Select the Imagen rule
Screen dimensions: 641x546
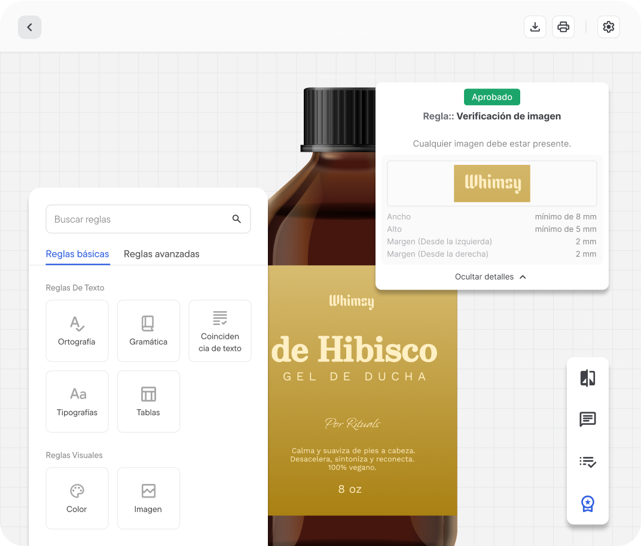coord(148,498)
